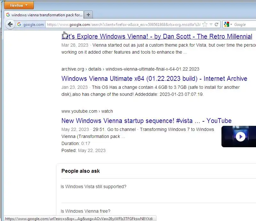256x221 pixels.
Task: Reload the page with refresh icon
Action: coord(217,25)
